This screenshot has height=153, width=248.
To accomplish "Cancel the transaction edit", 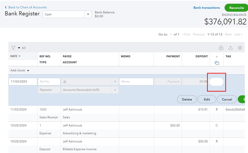I will tap(227, 99).
